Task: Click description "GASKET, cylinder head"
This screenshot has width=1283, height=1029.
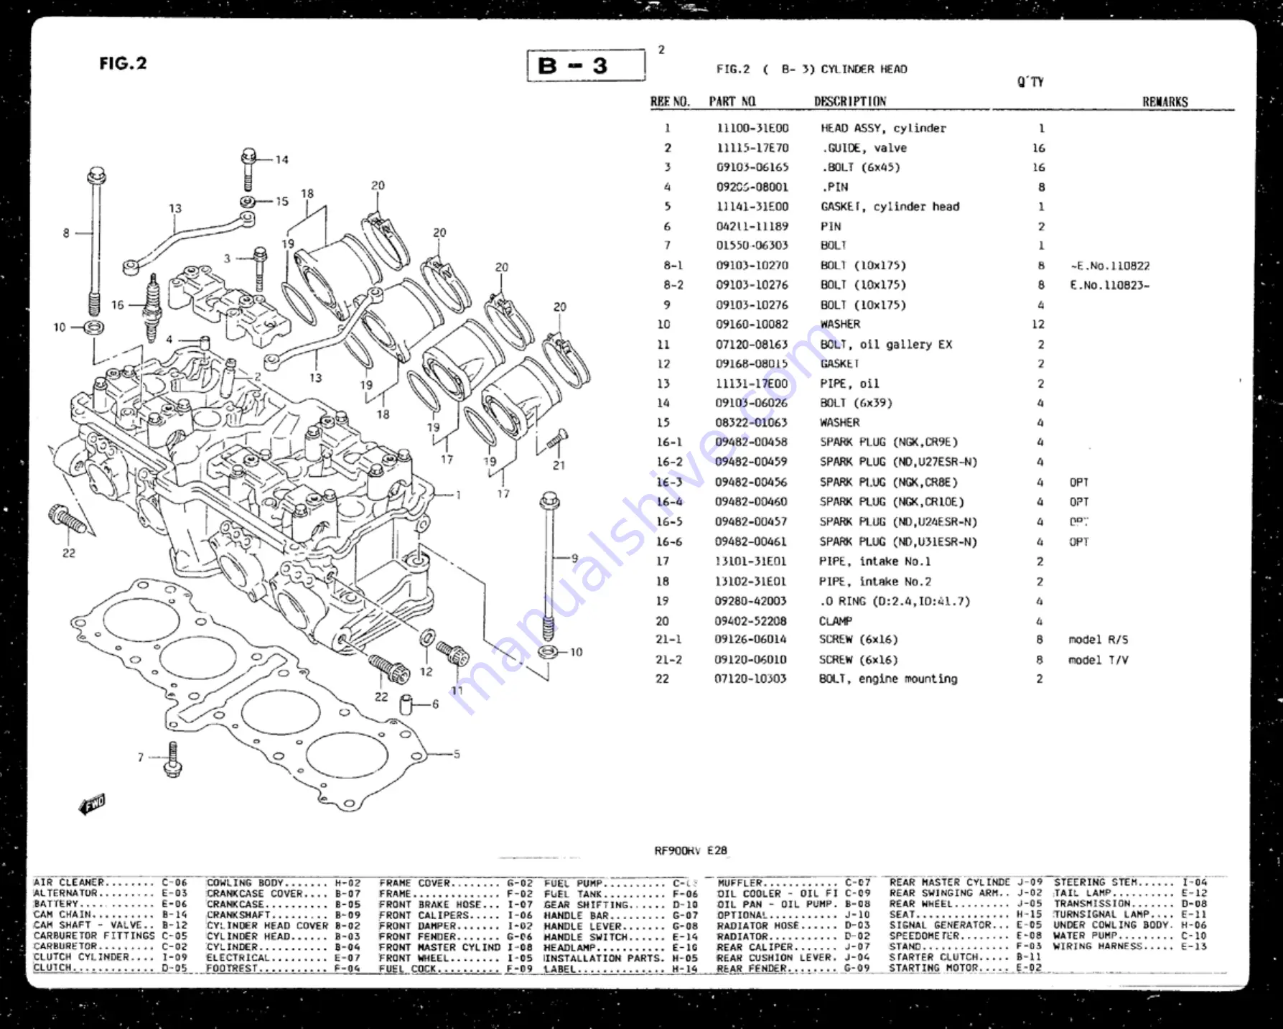Action: (x=890, y=207)
